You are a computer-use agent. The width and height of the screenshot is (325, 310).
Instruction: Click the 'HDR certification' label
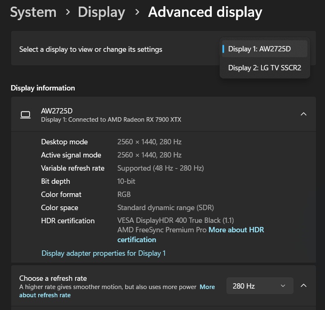[68, 221]
